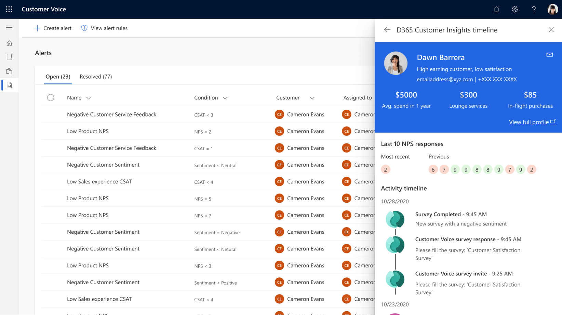Click CE avatar in NPS = 2 customer cell
The width and height of the screenshot is (562, 315).
tap(279, 131)
